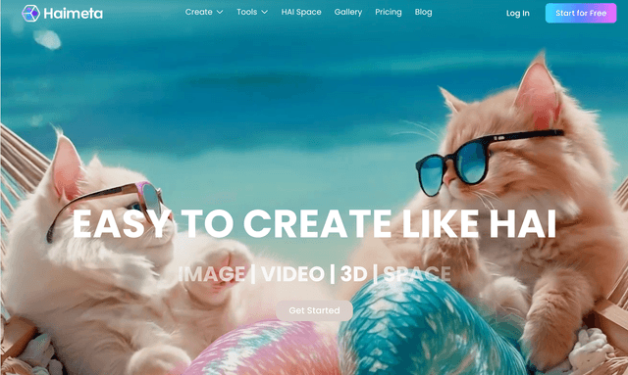Click the Log In link
628x375 pixels.
pyautogui.click(x=517, y=13)
